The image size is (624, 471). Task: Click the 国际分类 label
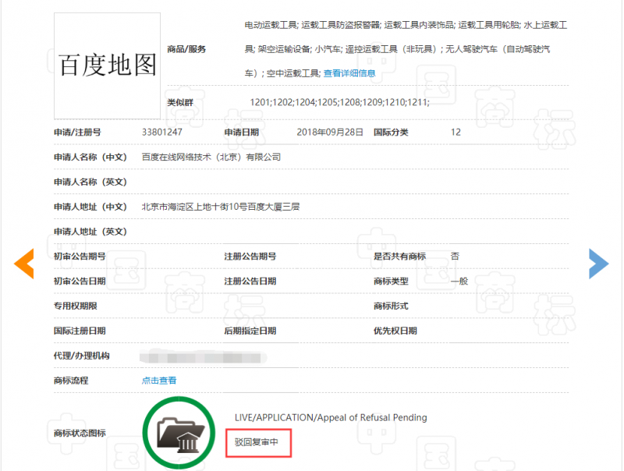click(x=391, y=132)
